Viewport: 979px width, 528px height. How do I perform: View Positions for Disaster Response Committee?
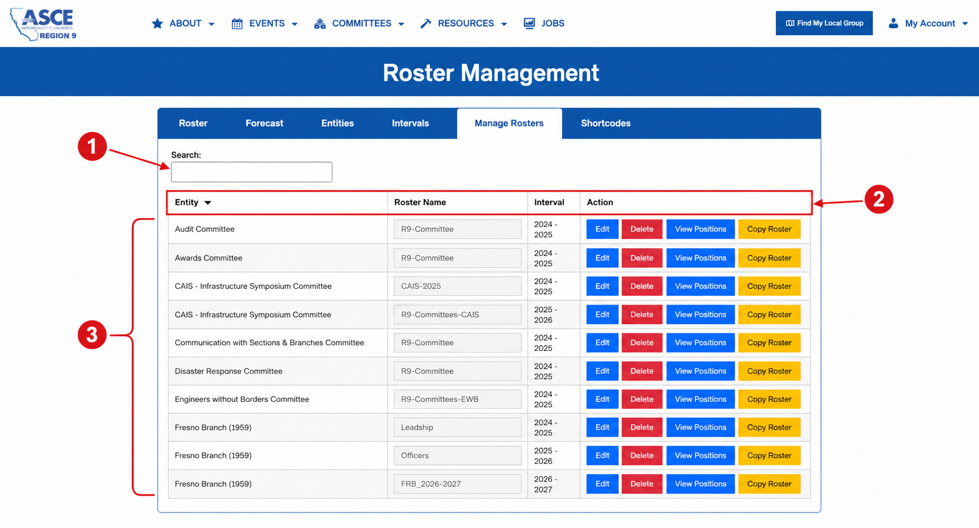700,371
